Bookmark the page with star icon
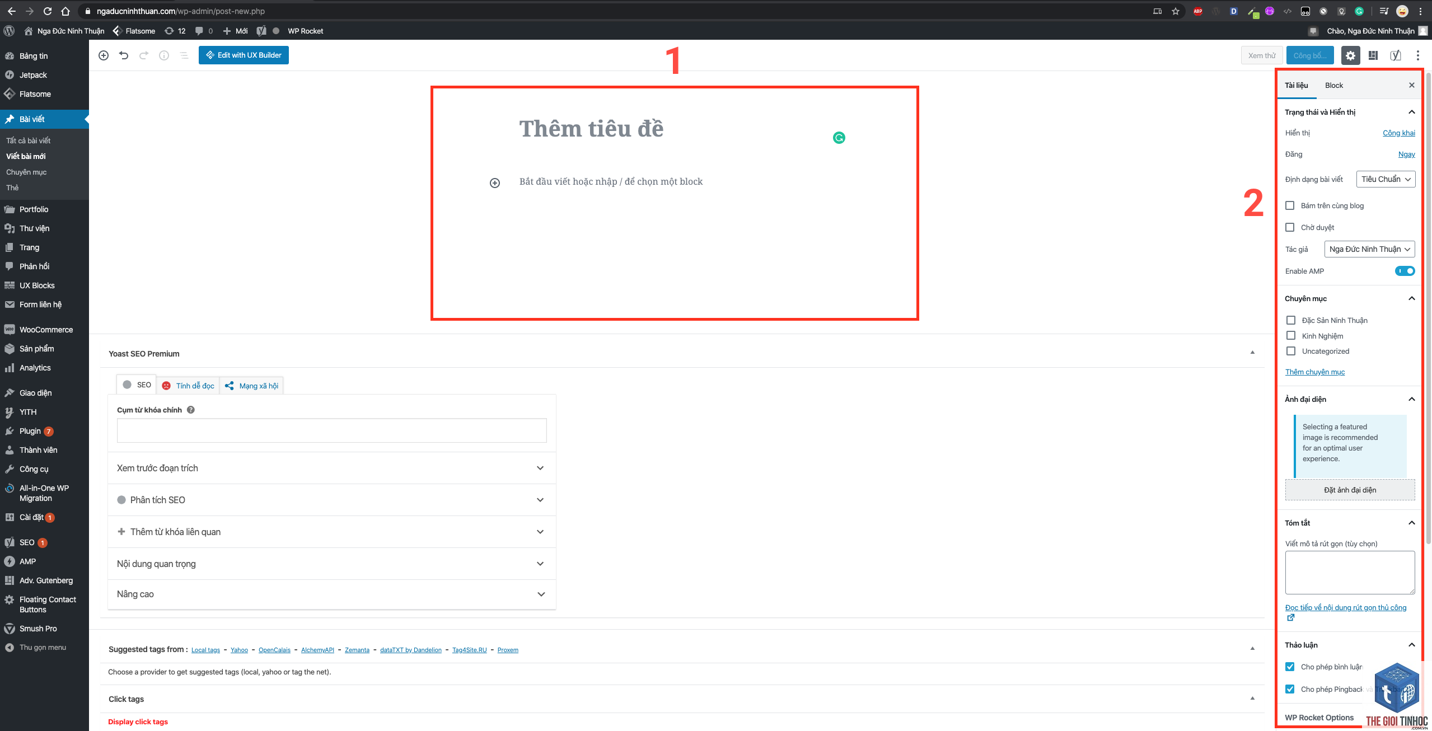The image size is (1432, 731). (1176, 11)
